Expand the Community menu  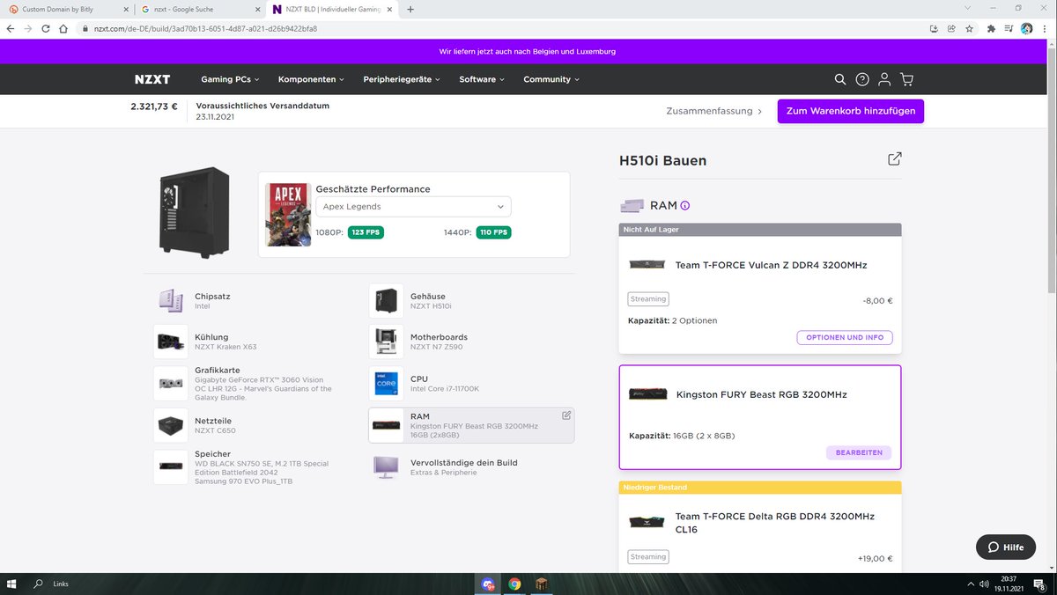[x=551, y=79]
